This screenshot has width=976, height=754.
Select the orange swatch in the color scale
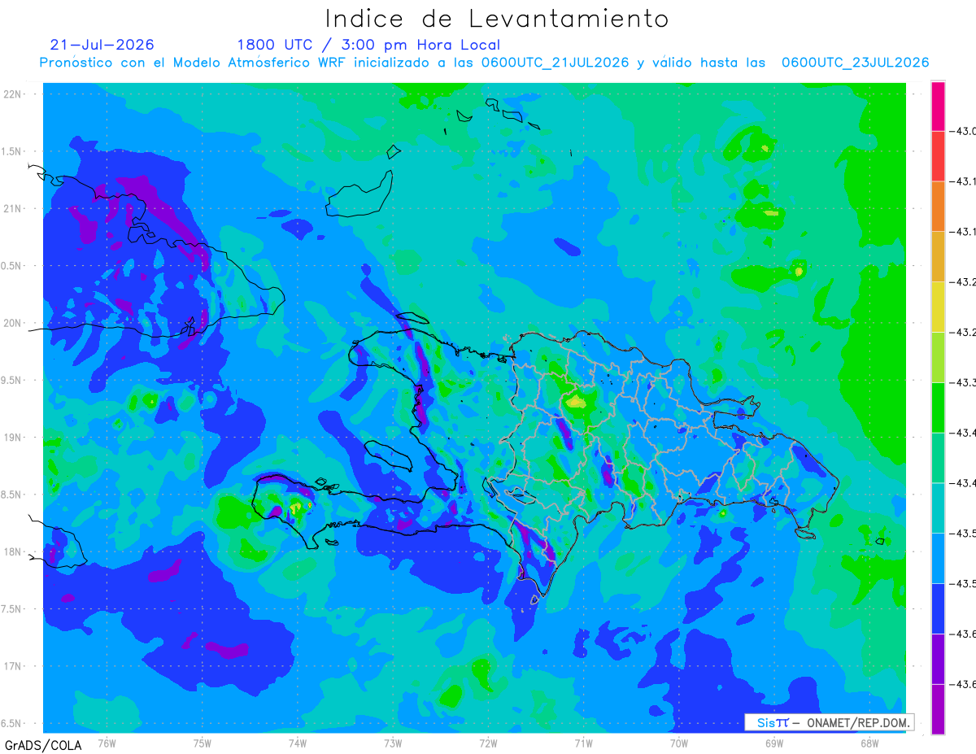pyautogui.click(x=938, y=207)
